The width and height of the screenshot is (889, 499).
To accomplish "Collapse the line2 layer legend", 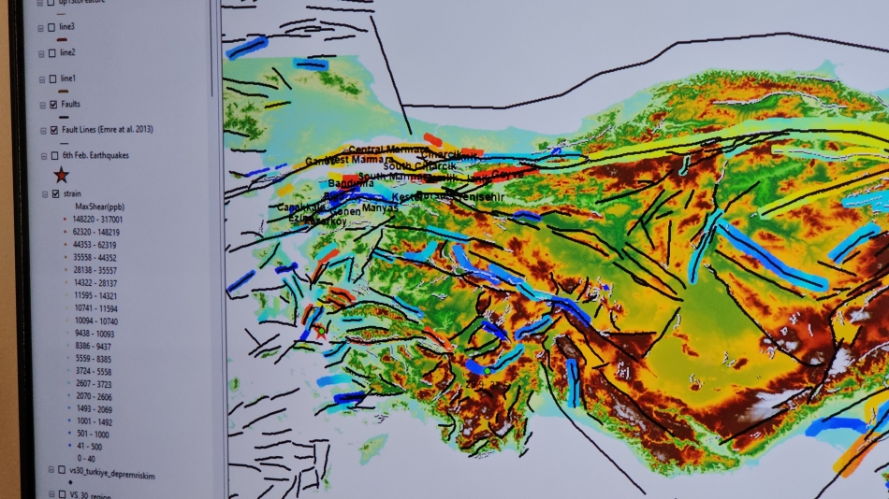I will (x=41, y=54).
